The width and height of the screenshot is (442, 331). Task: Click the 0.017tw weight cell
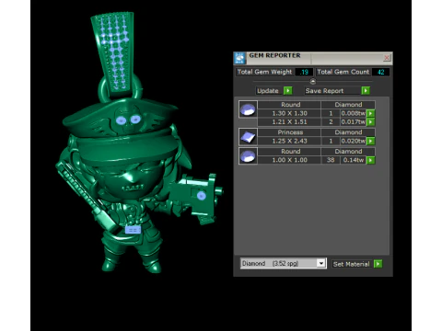354,122
